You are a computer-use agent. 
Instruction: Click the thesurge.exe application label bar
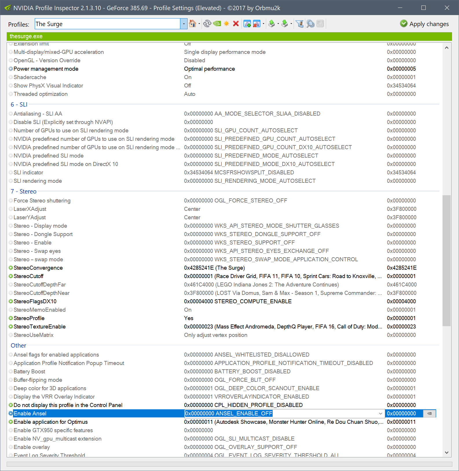click(x=229, y=36)
